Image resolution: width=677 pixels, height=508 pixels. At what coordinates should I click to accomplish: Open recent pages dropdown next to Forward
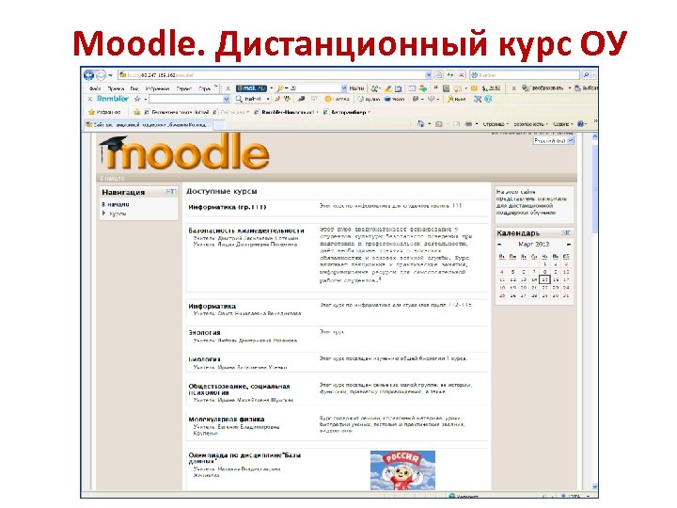[x=111, y=75]
